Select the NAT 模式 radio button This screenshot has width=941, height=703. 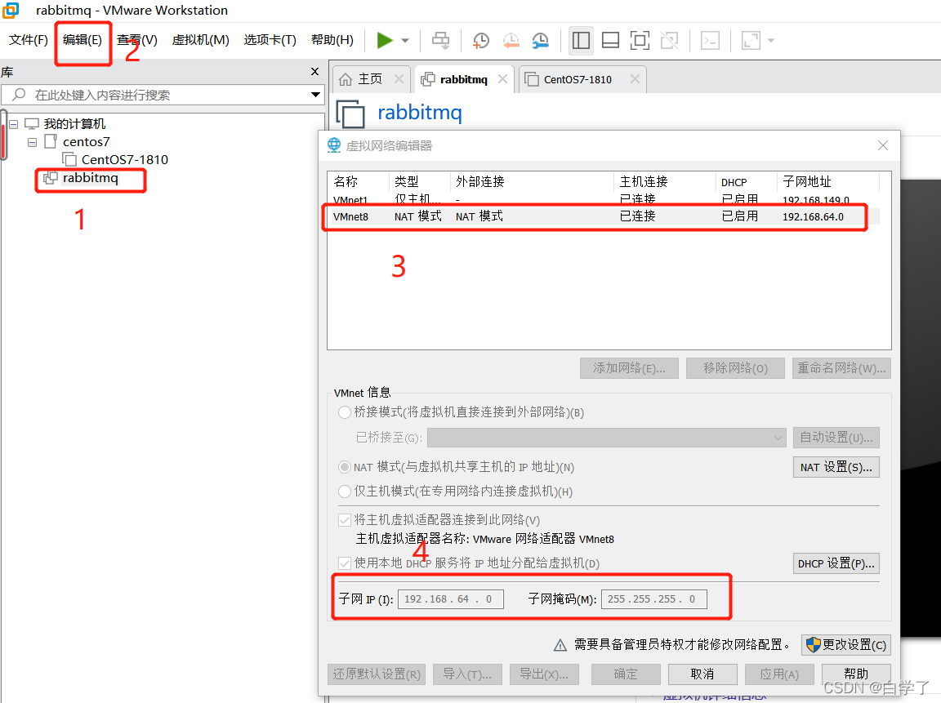pyautogui.click(x=345, y=467)
